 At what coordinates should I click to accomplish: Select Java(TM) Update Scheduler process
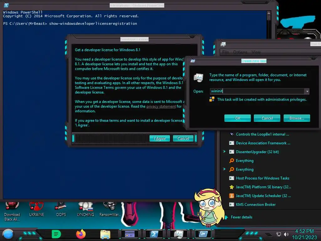[x=263, y=196]
